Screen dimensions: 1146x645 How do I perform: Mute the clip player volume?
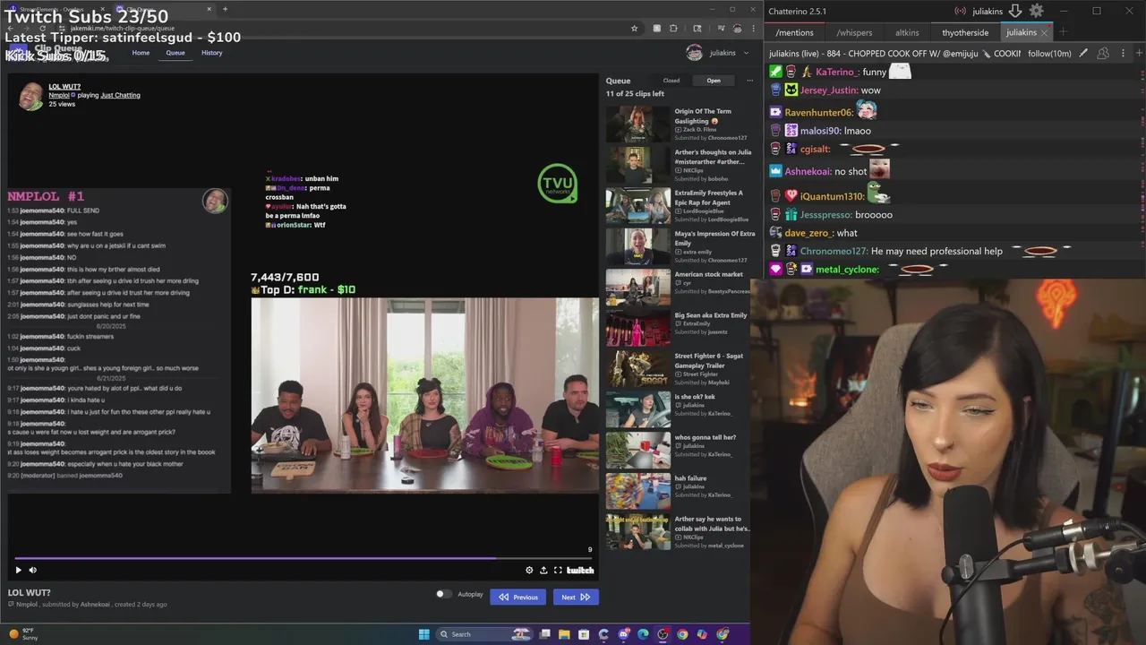(x=33, y=570)
